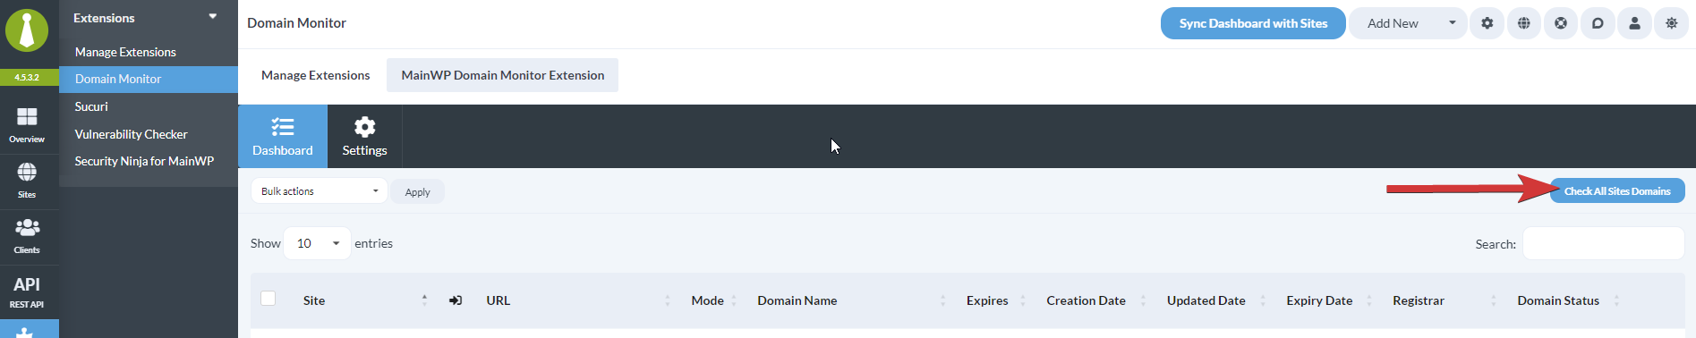1696x338 pixels.
Task: Open the Clients section in the sidebar
Action: [x=27, y=237]
